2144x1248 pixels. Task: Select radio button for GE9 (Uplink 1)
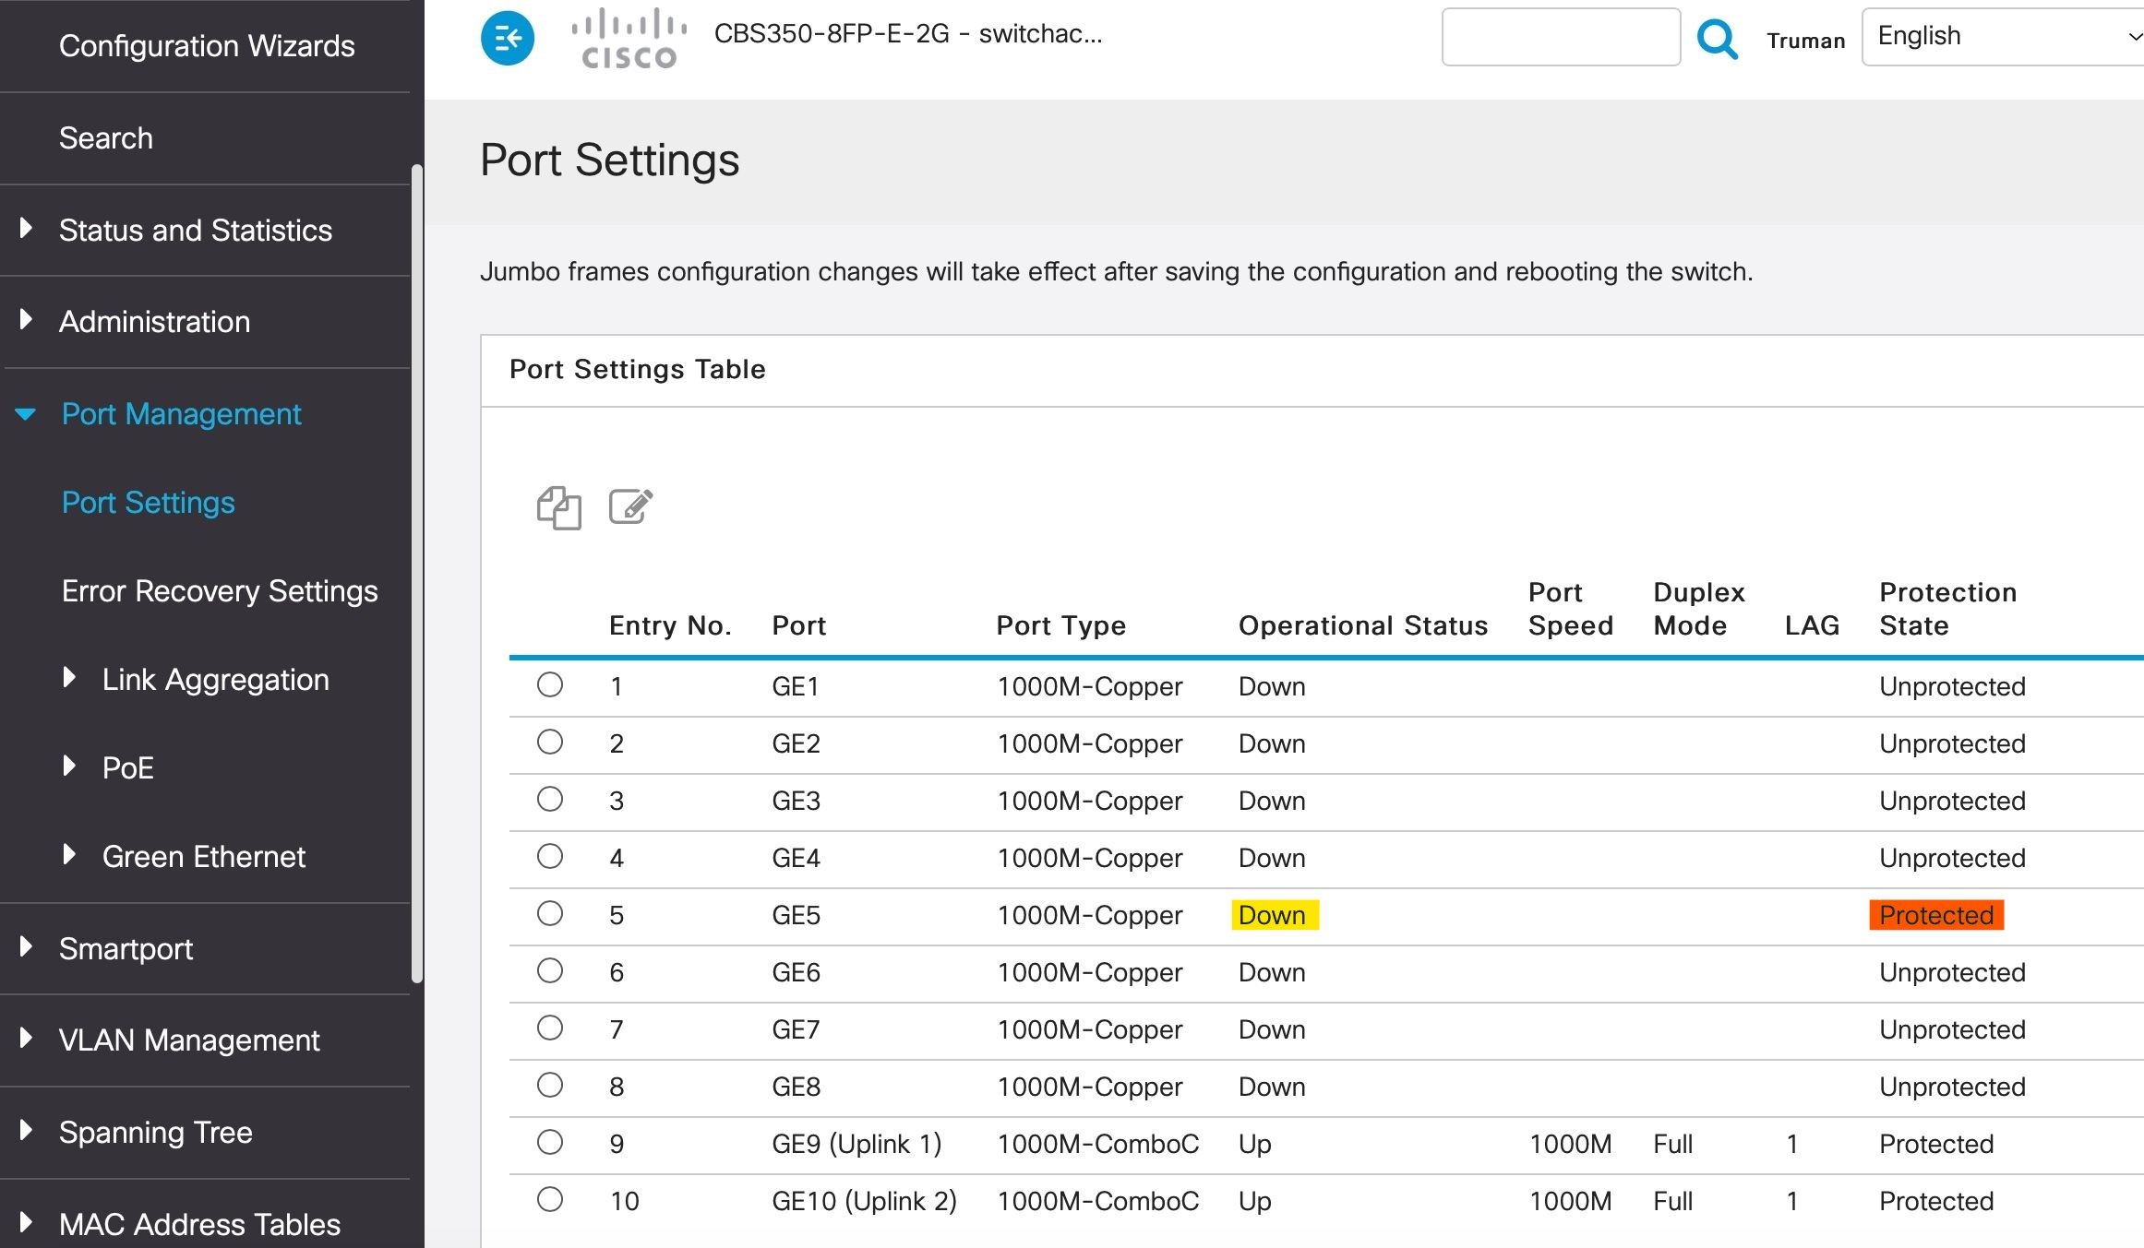[x=550, y=1142]
